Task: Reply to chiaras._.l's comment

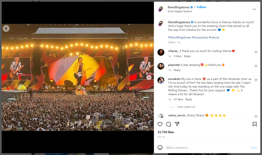Action: click(x=187, y=56)
